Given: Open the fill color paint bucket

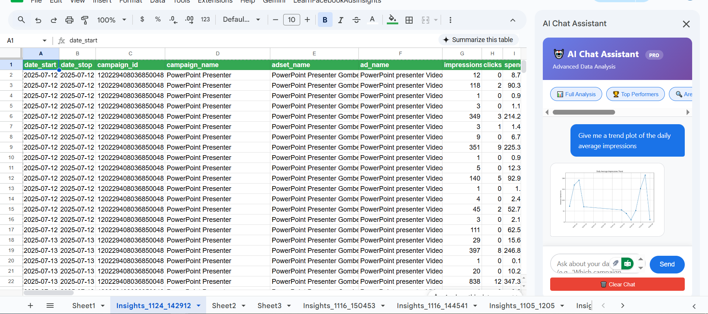Looking at the screenshot, I should tap(392, 20).
